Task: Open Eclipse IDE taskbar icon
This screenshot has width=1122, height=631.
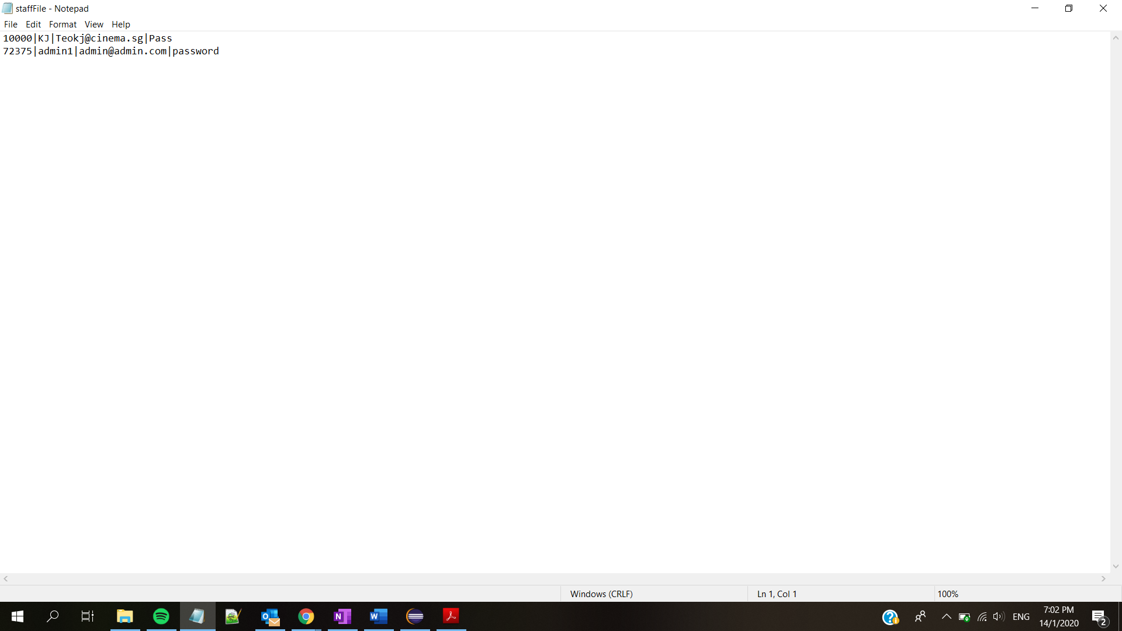Action: pos(415,616)
